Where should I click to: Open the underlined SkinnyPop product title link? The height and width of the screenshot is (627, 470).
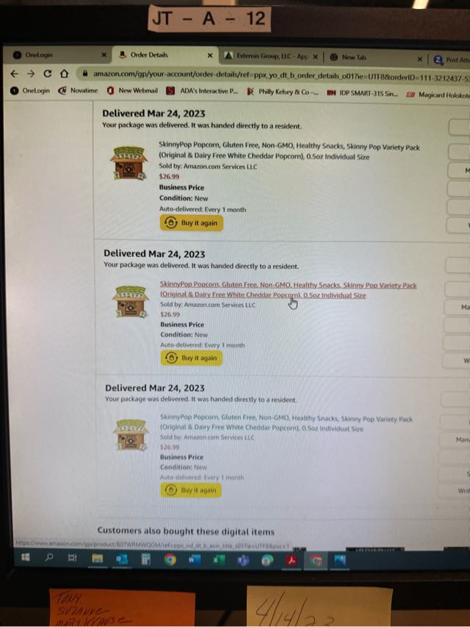click(288, 290)
